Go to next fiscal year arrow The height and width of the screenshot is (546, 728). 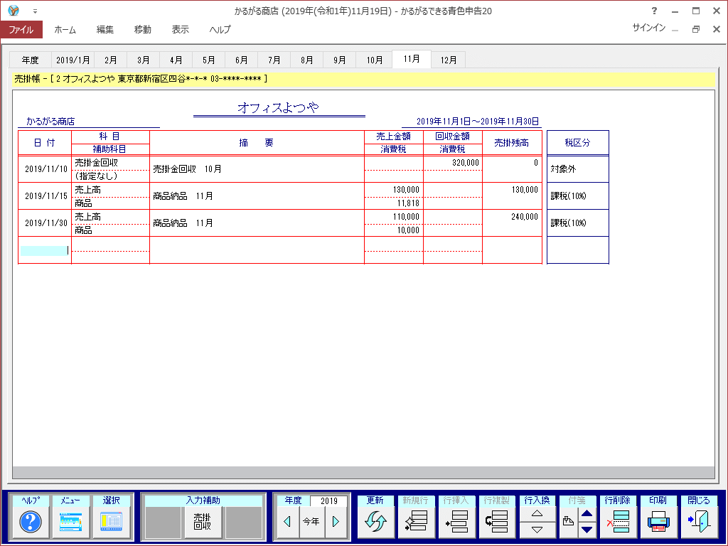(336, 521)
